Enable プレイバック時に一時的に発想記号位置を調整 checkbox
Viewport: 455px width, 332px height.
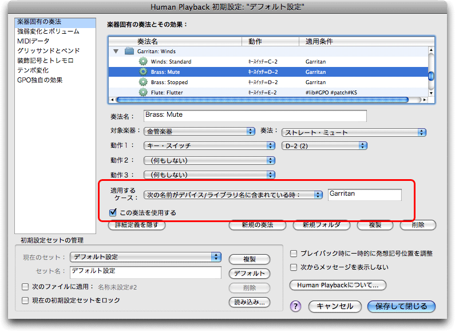coord(294,254)
